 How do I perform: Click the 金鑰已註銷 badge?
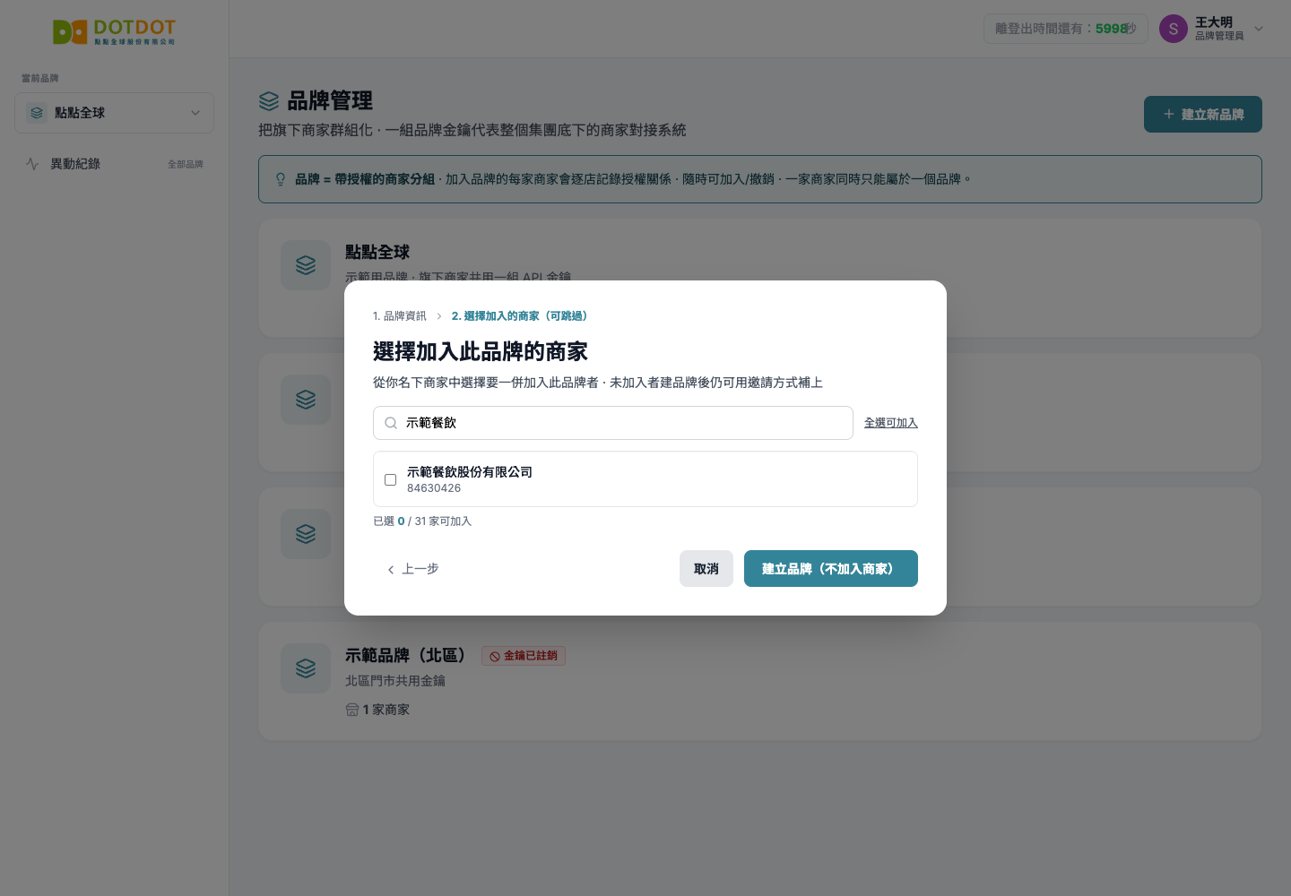pyautogui.click(x=524, y=656)
